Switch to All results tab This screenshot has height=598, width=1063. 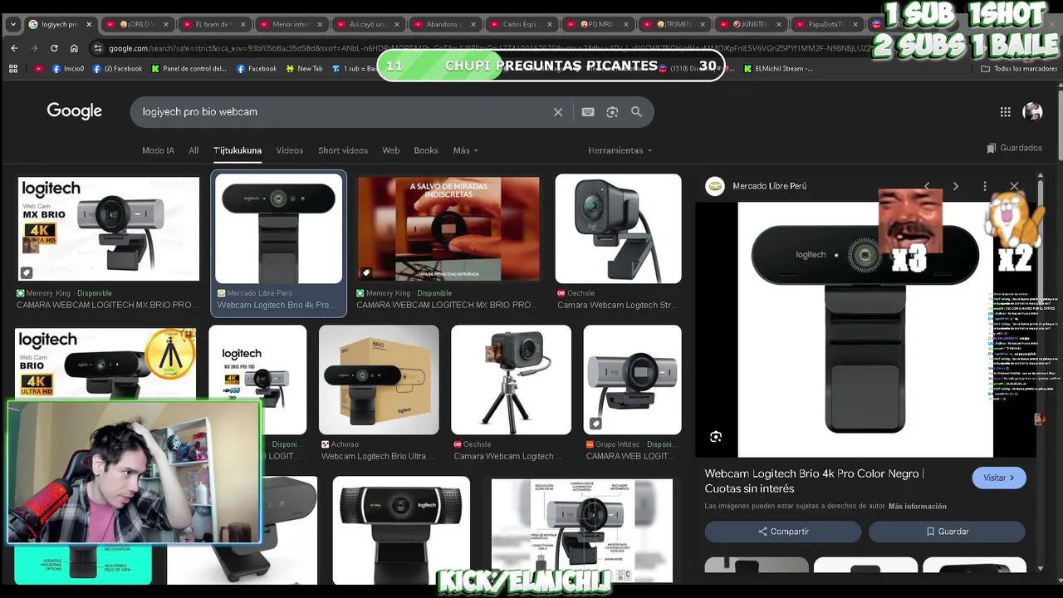point(193,150)
